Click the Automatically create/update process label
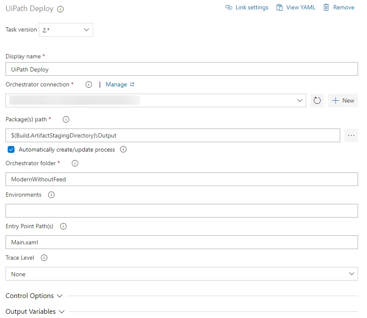This screenshot has width=367, height=318. [x=67, y=149]
